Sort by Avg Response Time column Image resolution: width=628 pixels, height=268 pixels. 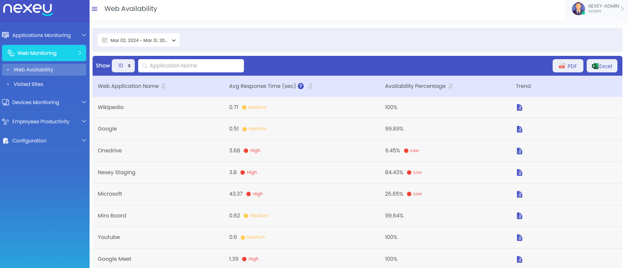310,86
